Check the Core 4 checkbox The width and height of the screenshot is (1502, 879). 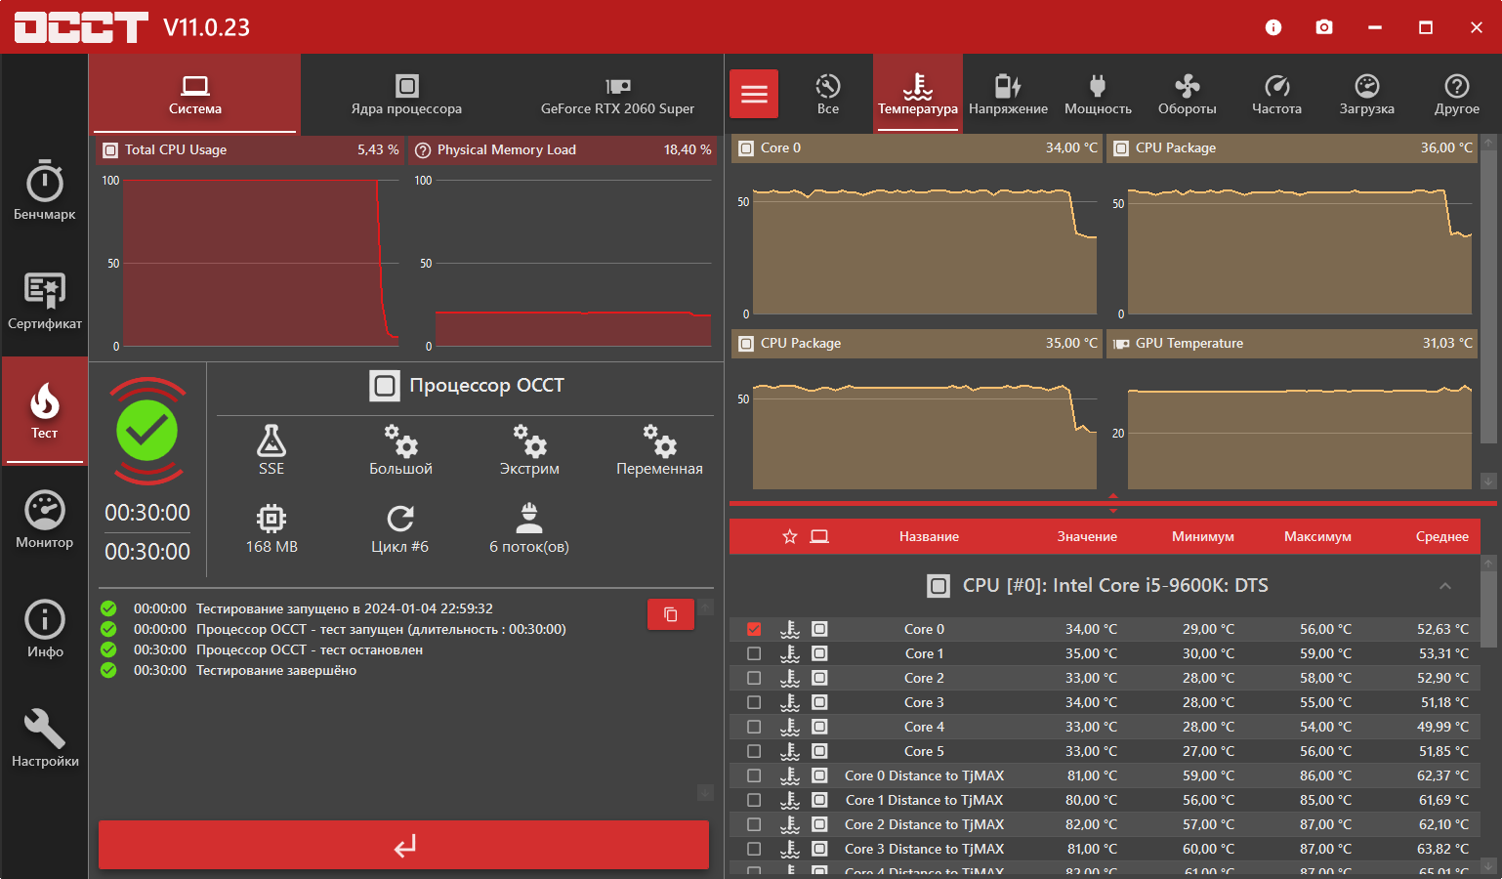pyautogui.click(x=754, y=727)
